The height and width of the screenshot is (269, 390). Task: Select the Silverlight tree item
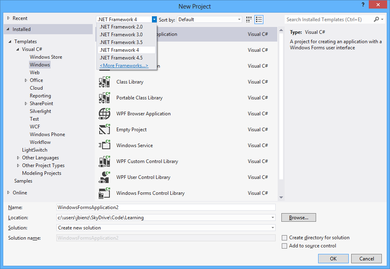(40, 111)
